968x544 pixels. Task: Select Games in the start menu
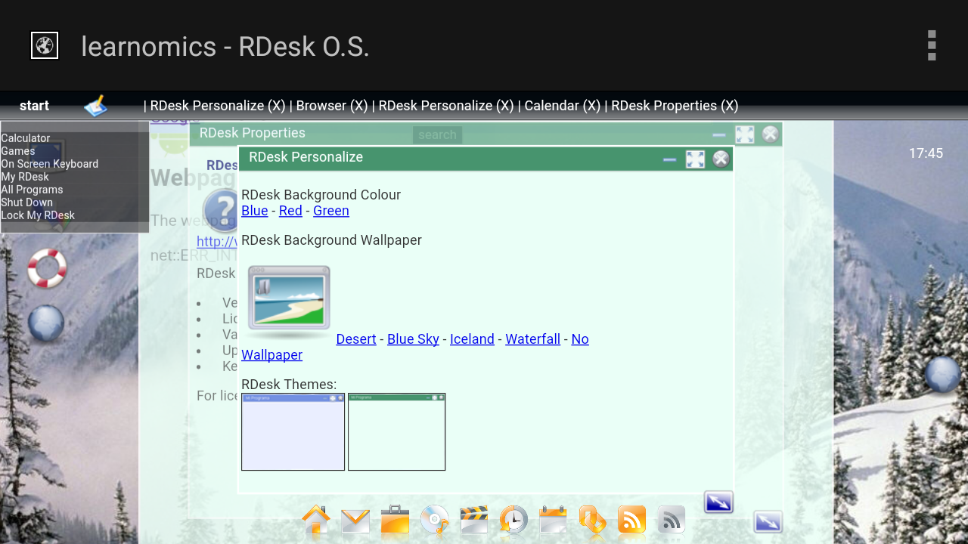18,151
